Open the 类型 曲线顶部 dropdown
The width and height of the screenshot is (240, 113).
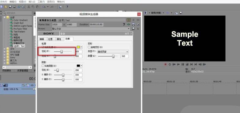pyautogui.click(x=127, y=52)
